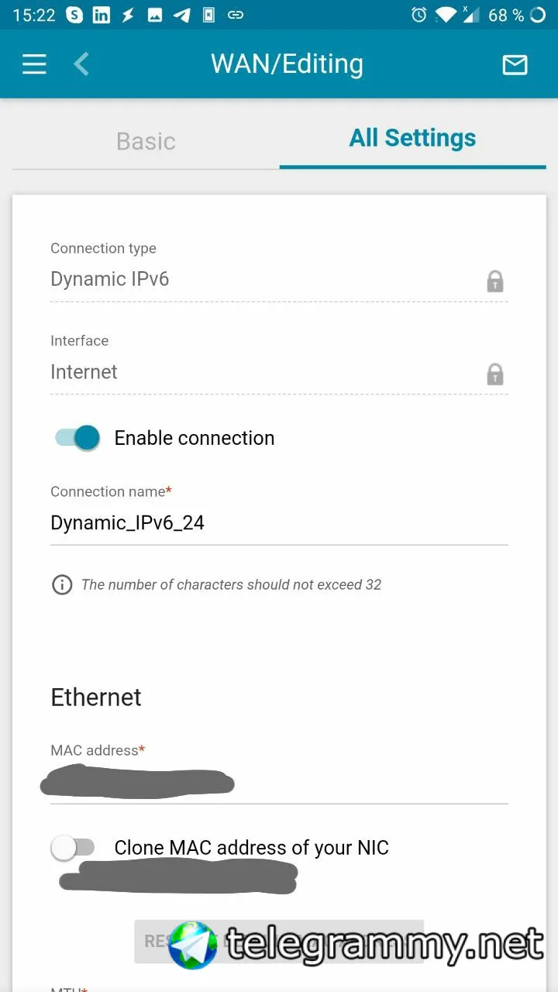Tap the alarm clock status bar icon

click(418, 15)
